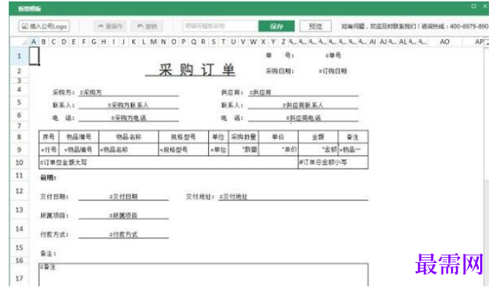Viewport: 497px width, 287px height.
Task: Click the select-all corner of the spreadsheet
Action: pos(20,42)
